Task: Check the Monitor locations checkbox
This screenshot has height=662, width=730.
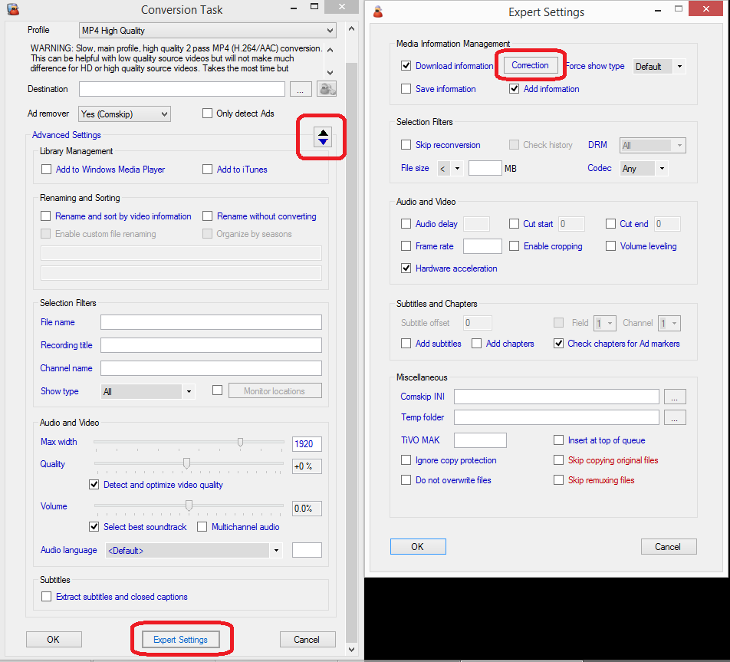Action: click(217, 390)
